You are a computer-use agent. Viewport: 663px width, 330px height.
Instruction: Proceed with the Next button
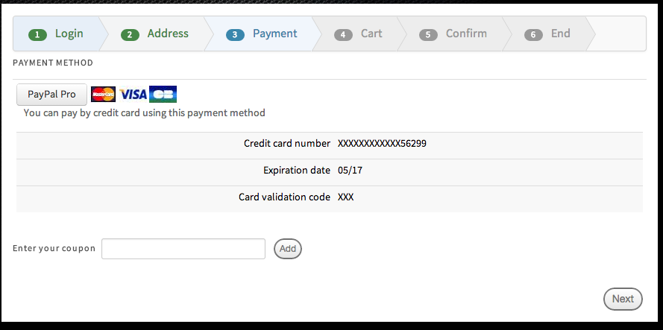pyautogui.click(x=623, y=299)
